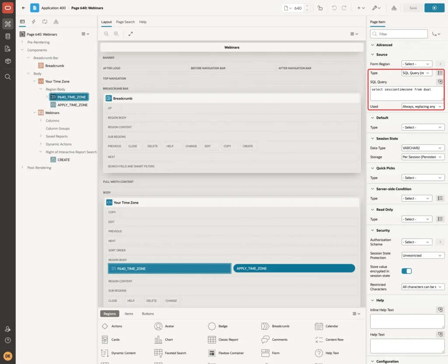Open the Help tab
Image resolution: width=448 pixels, height=364 pixels.
pyautogui.click(x=143, y=22)
